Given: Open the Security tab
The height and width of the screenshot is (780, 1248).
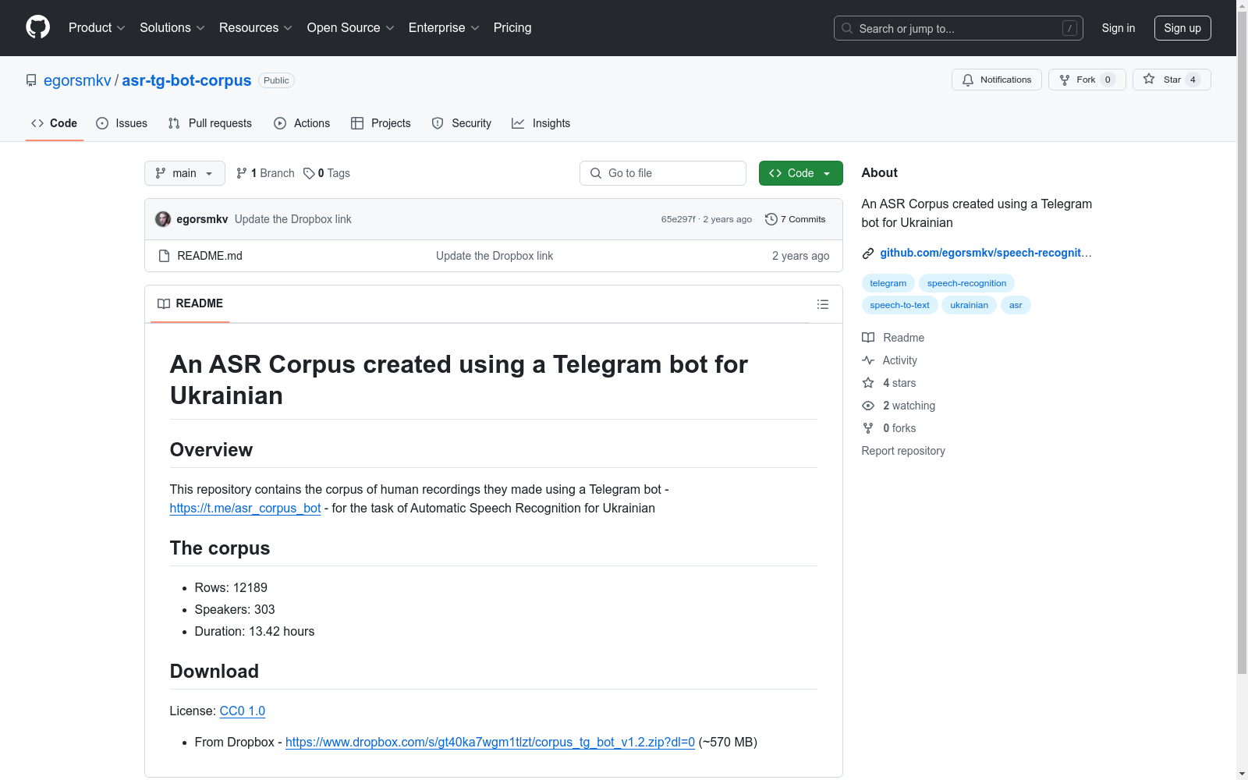Looking at the screenshot, I should (x=462, y=123).
